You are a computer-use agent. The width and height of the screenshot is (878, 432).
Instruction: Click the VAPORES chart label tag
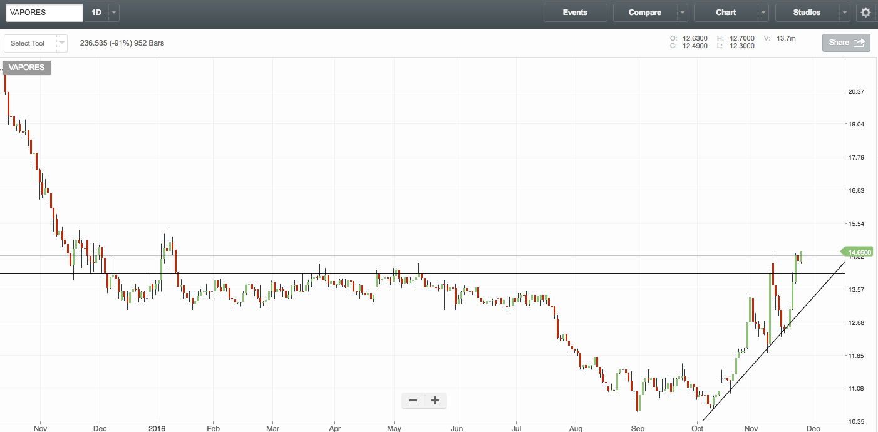tap(27, 68)
